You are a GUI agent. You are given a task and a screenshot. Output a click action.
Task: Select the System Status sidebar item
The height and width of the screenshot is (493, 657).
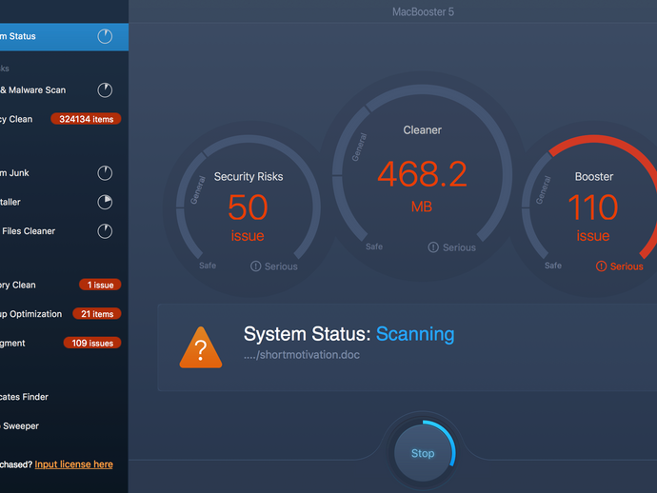(x=64, y=36)
